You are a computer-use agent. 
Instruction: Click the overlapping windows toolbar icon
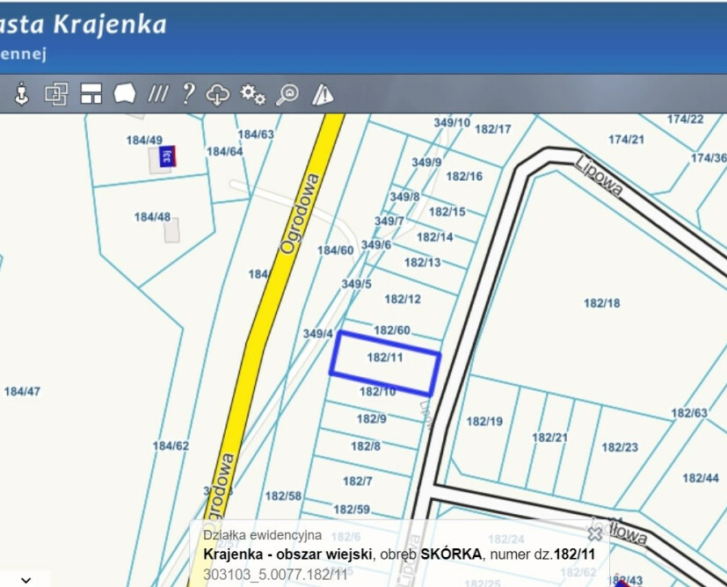(x=56, y=94)
